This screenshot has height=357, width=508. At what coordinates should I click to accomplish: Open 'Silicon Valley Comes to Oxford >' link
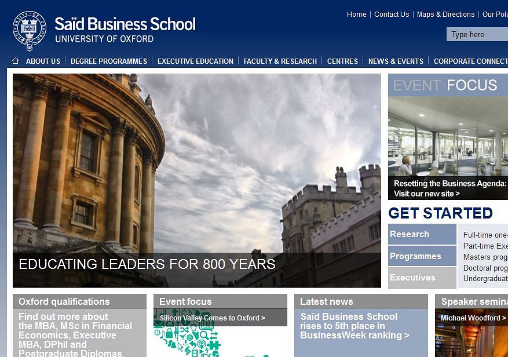(x=212, y=318)
